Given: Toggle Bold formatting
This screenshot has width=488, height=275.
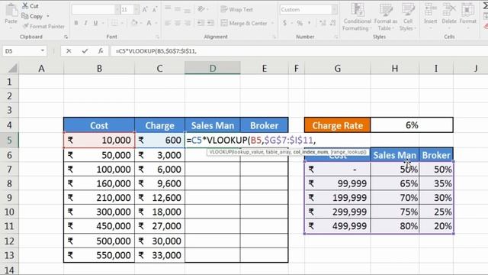Looking at the screenshot, I should (76, 23).
